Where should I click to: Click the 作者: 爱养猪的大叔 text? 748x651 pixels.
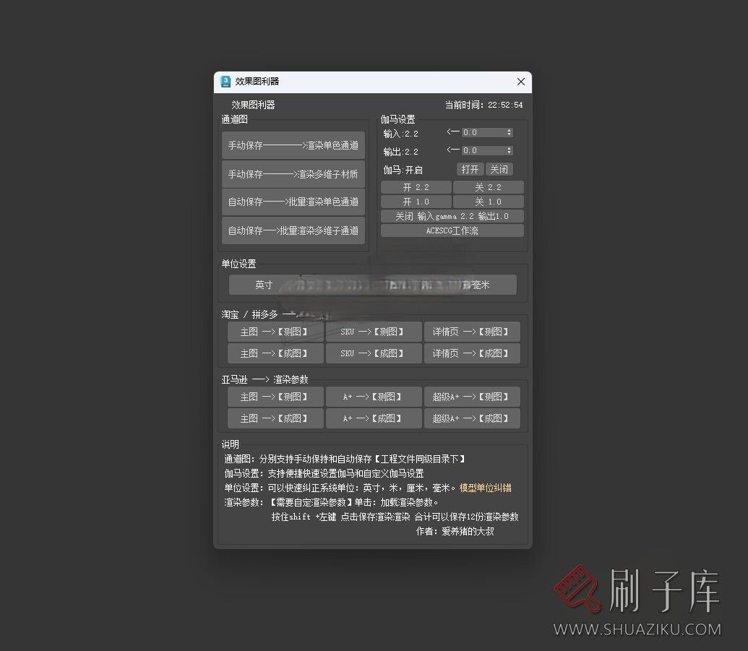[x=455, y=531]
